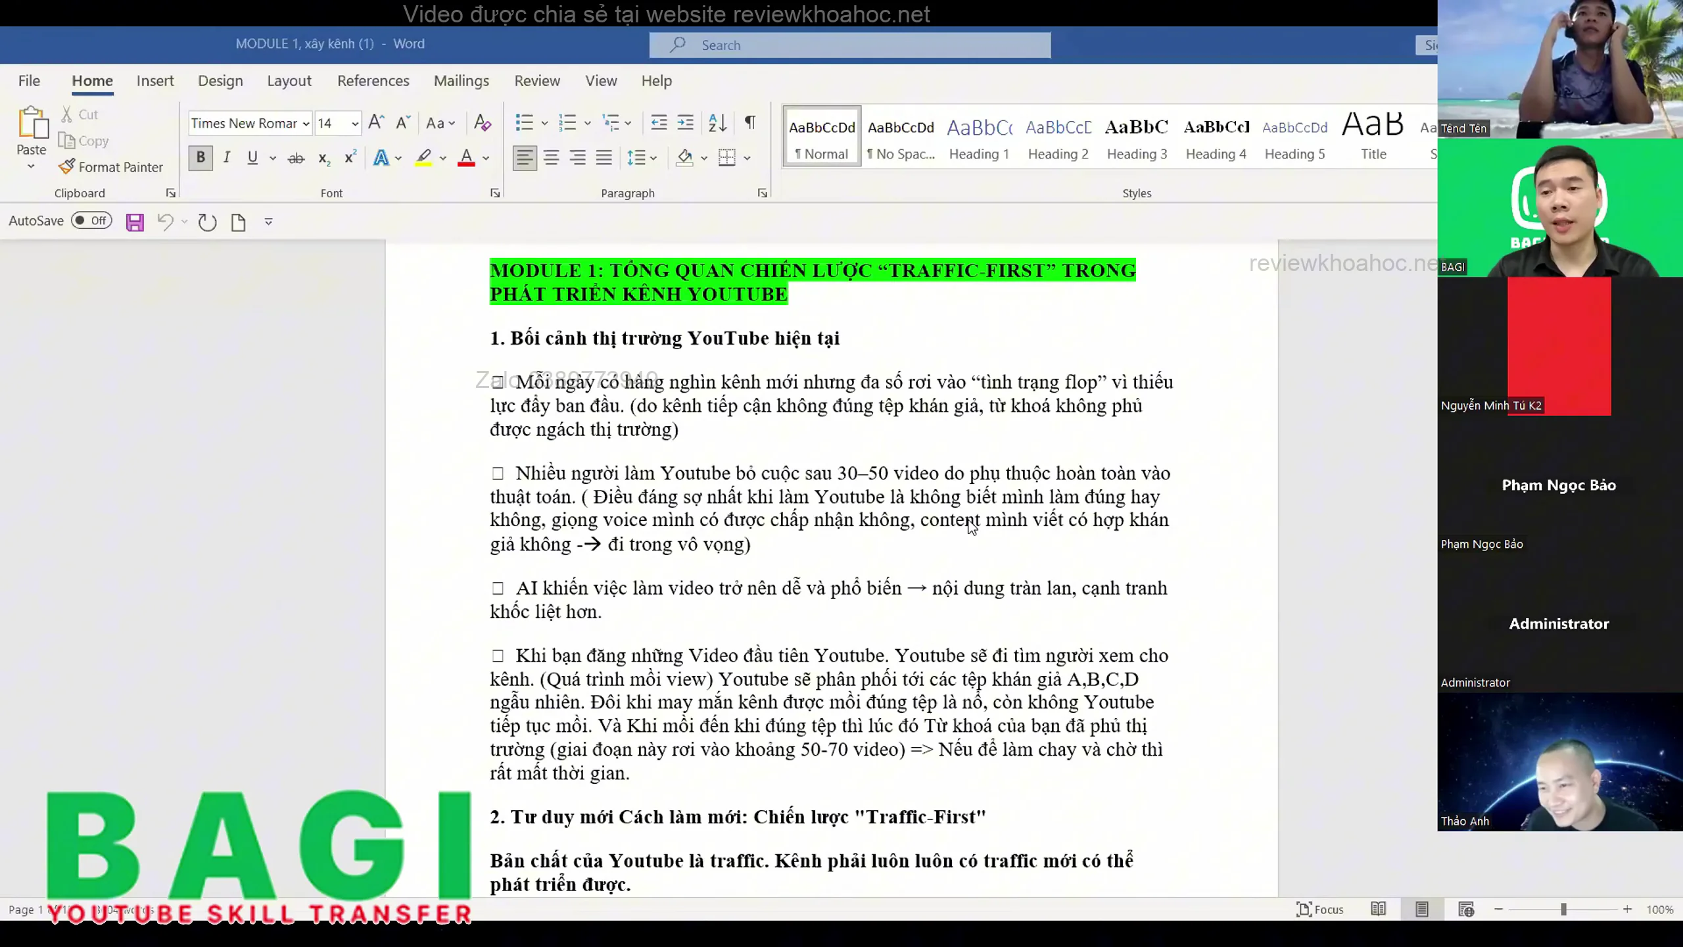Apply the No Spacing style

901,137
